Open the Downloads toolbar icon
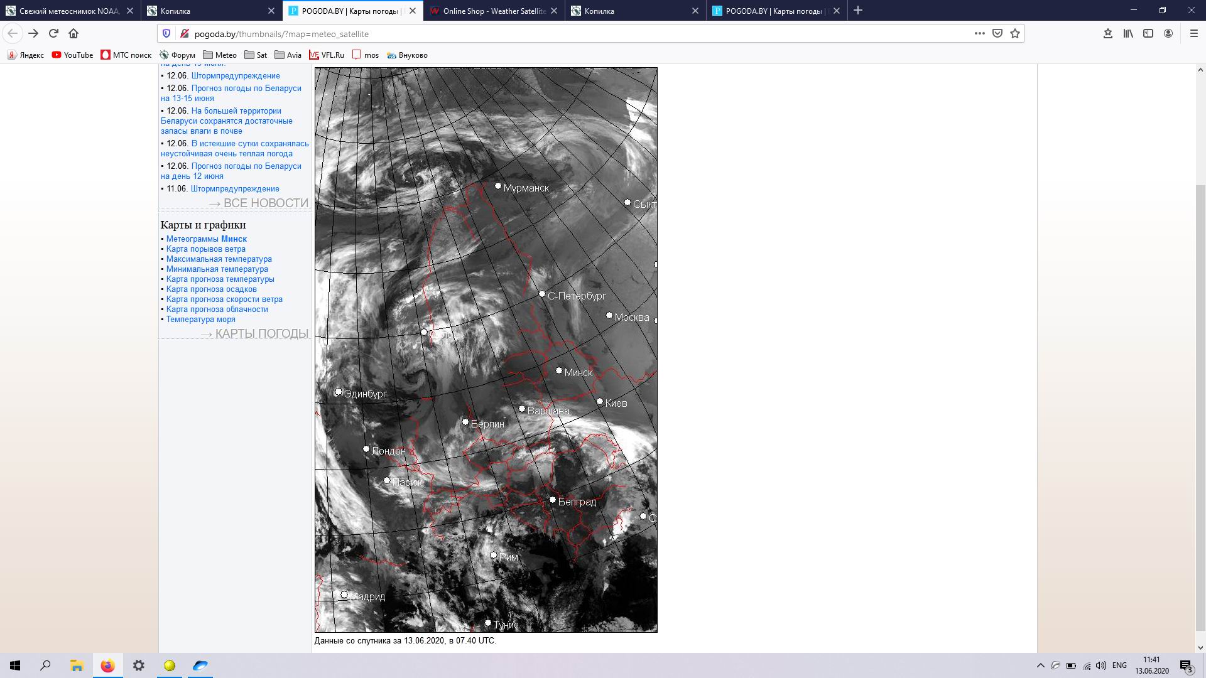 [1108, 33]
